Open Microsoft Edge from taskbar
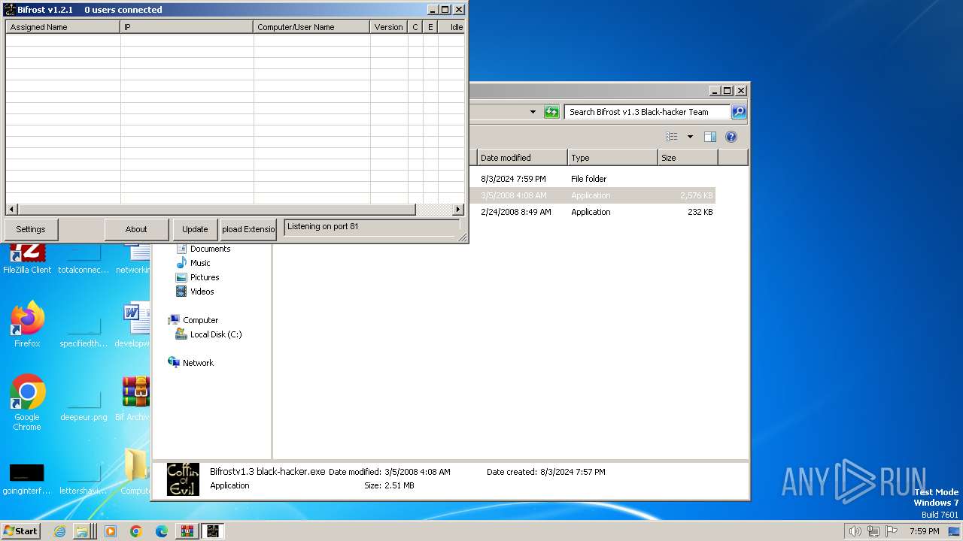This screenshot has width=963, height=541. (162, 531)
